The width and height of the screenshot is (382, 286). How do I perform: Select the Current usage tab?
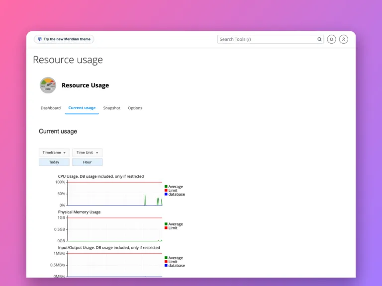point(82,108)
